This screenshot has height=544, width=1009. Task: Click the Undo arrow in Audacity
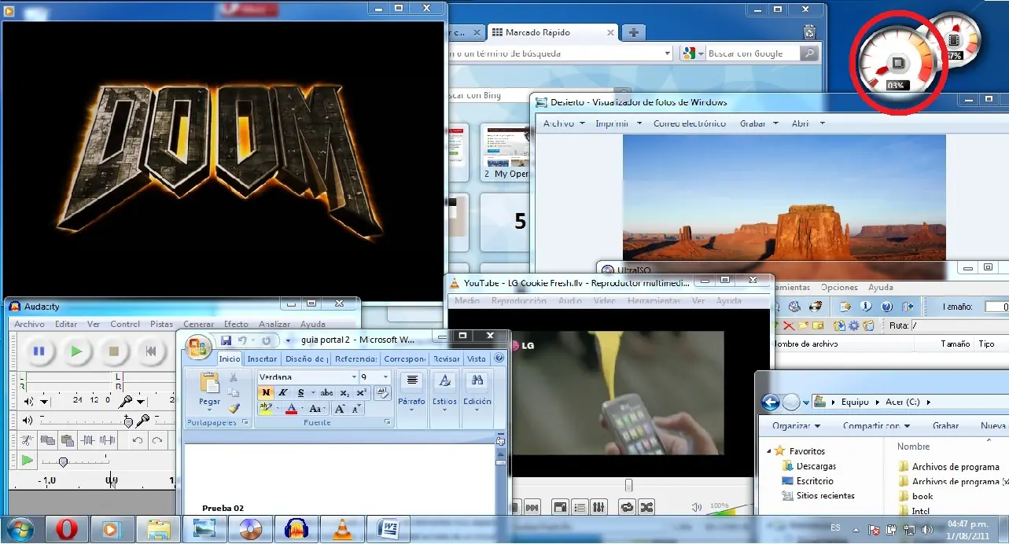tap(138, 440)
